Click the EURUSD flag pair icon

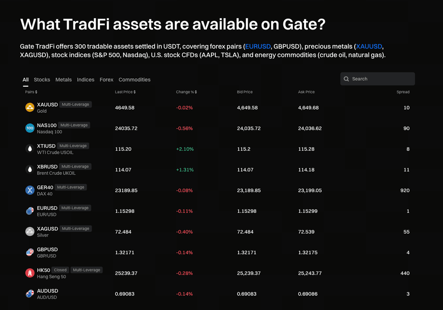30,211
